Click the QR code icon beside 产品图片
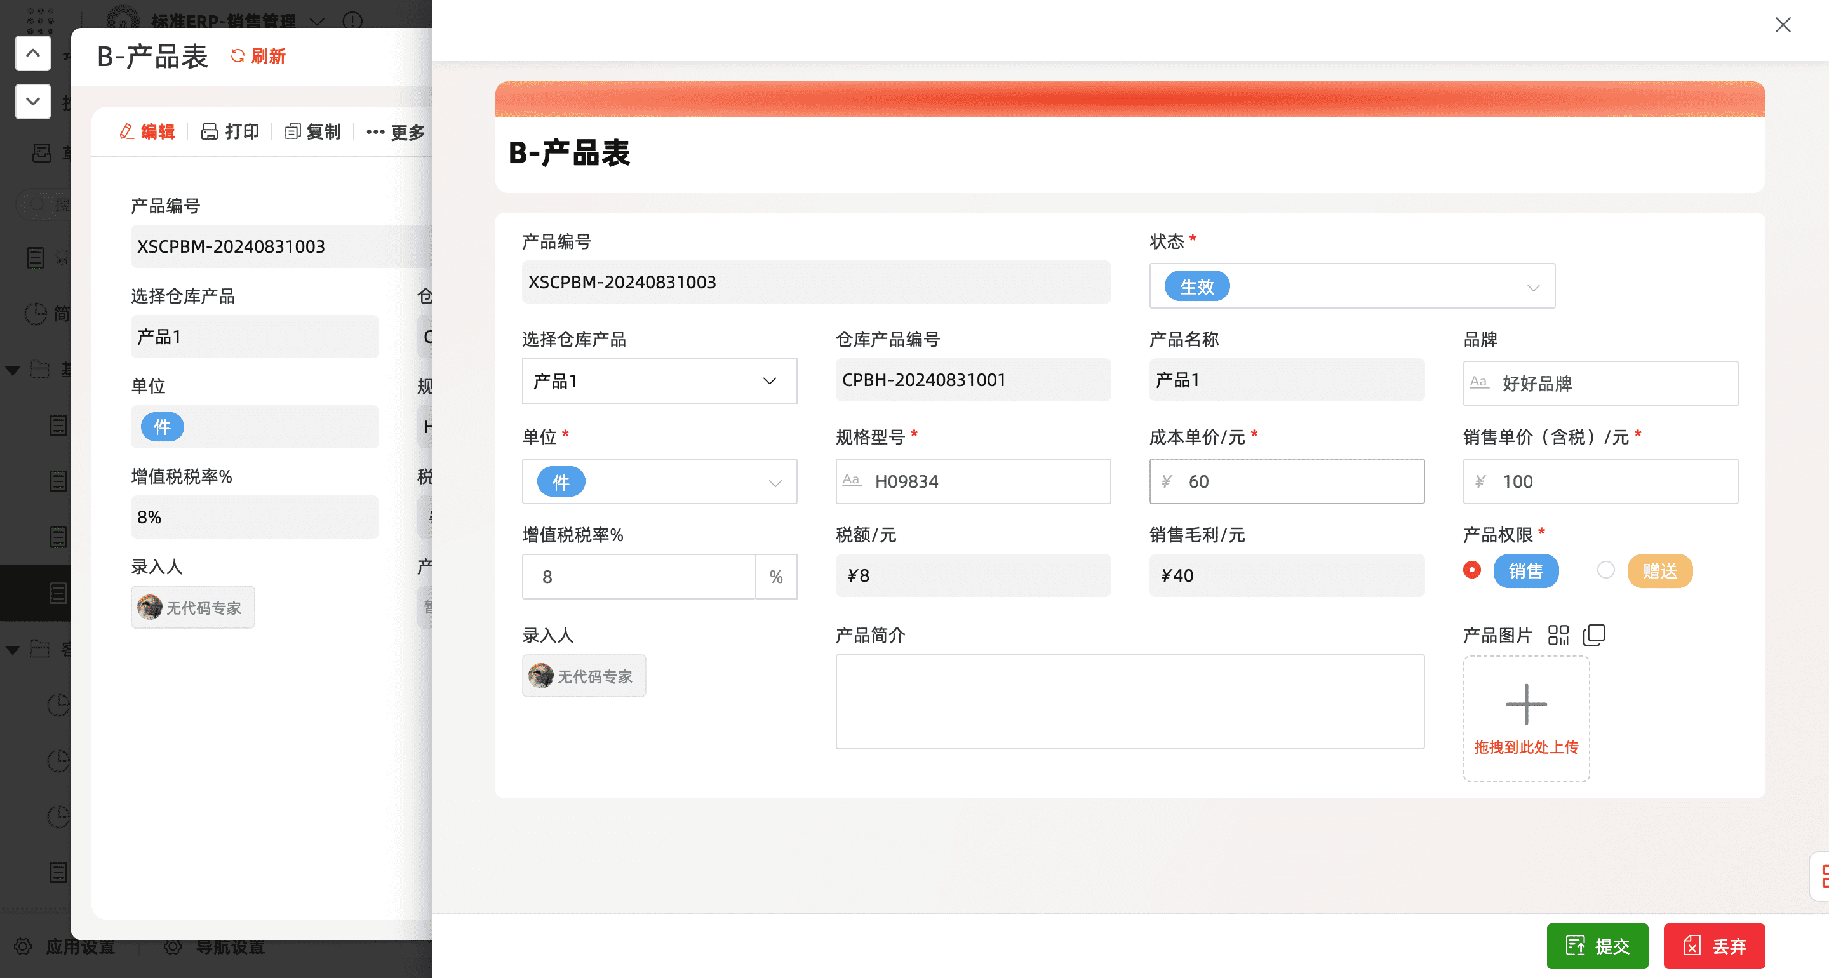Image resolution: width=1829 pixels, height=978 pixels. (x=1558, y=634)
